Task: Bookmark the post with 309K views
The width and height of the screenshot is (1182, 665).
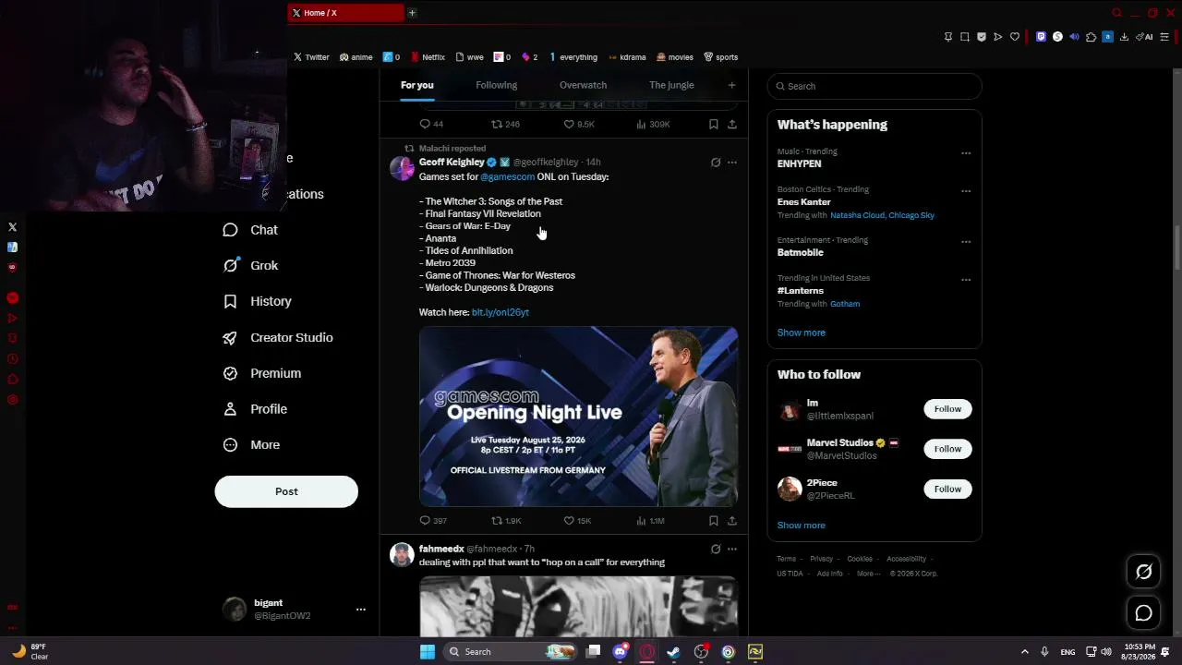Action: click(x=713, y=124)
